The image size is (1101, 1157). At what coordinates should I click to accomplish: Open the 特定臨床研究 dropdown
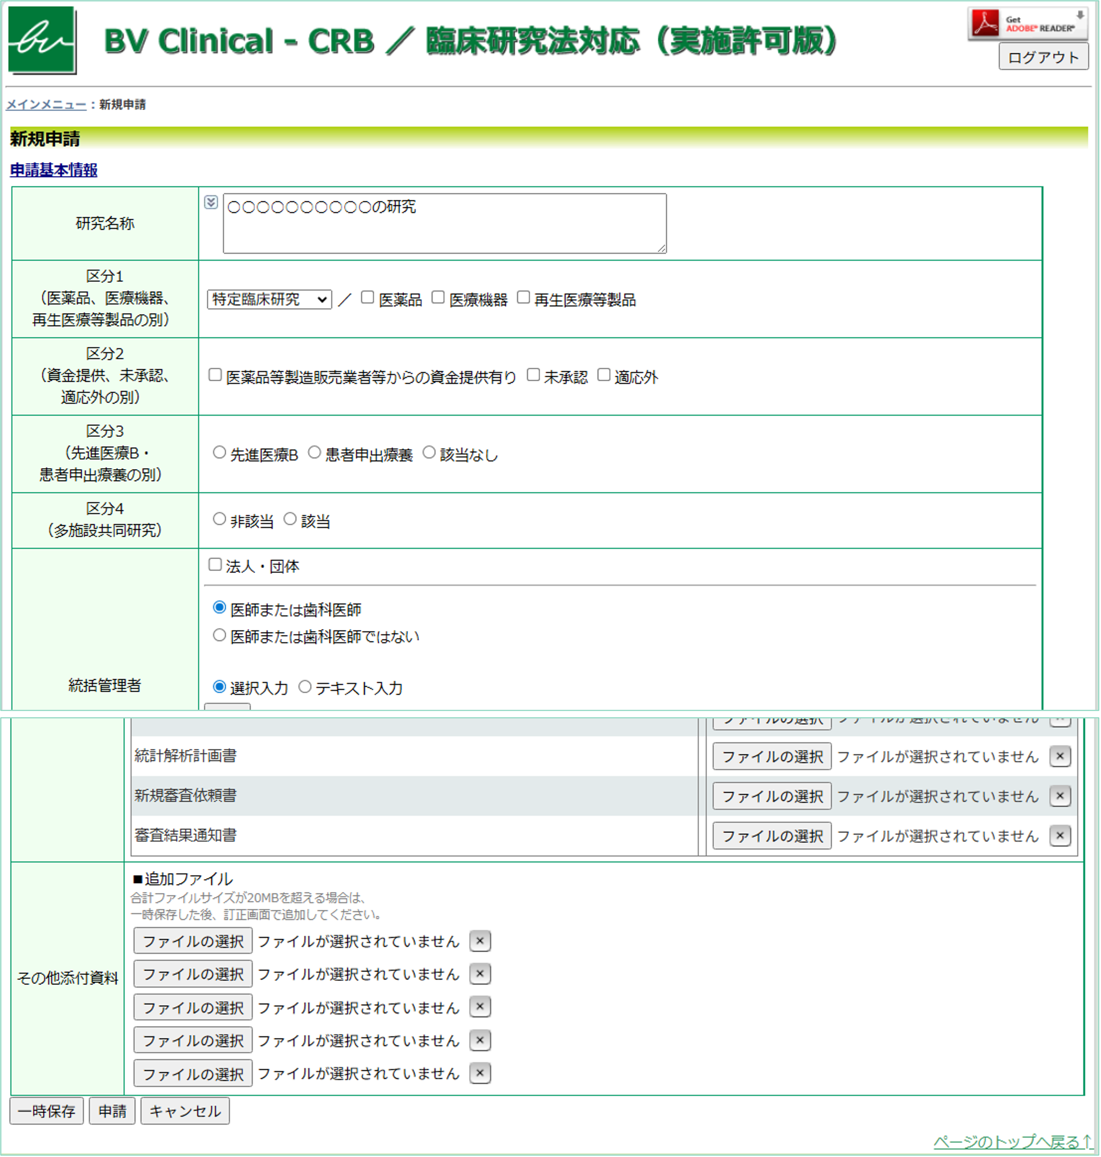pyautogui.click(x=268, y=299)
